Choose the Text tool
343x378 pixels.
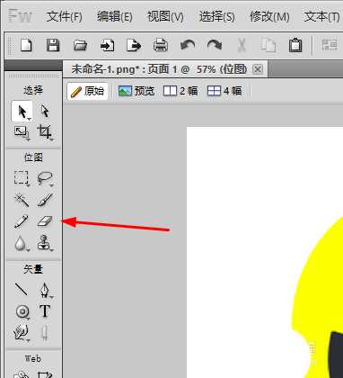click(45, 311)
